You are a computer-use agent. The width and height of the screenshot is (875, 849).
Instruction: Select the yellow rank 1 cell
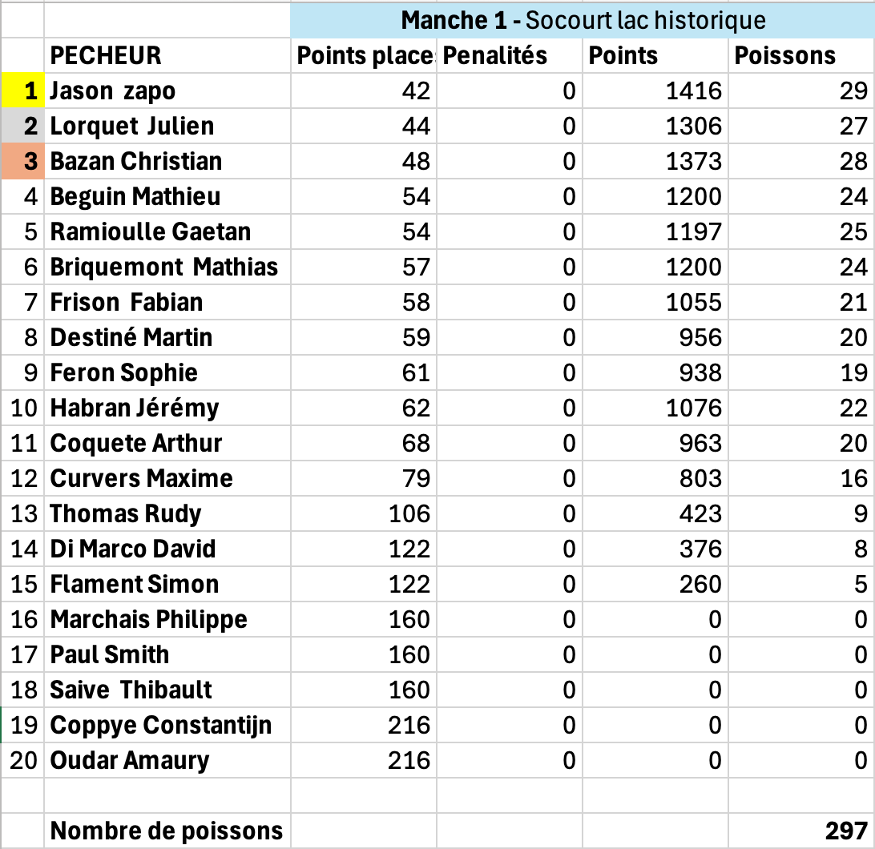point(22,91)
